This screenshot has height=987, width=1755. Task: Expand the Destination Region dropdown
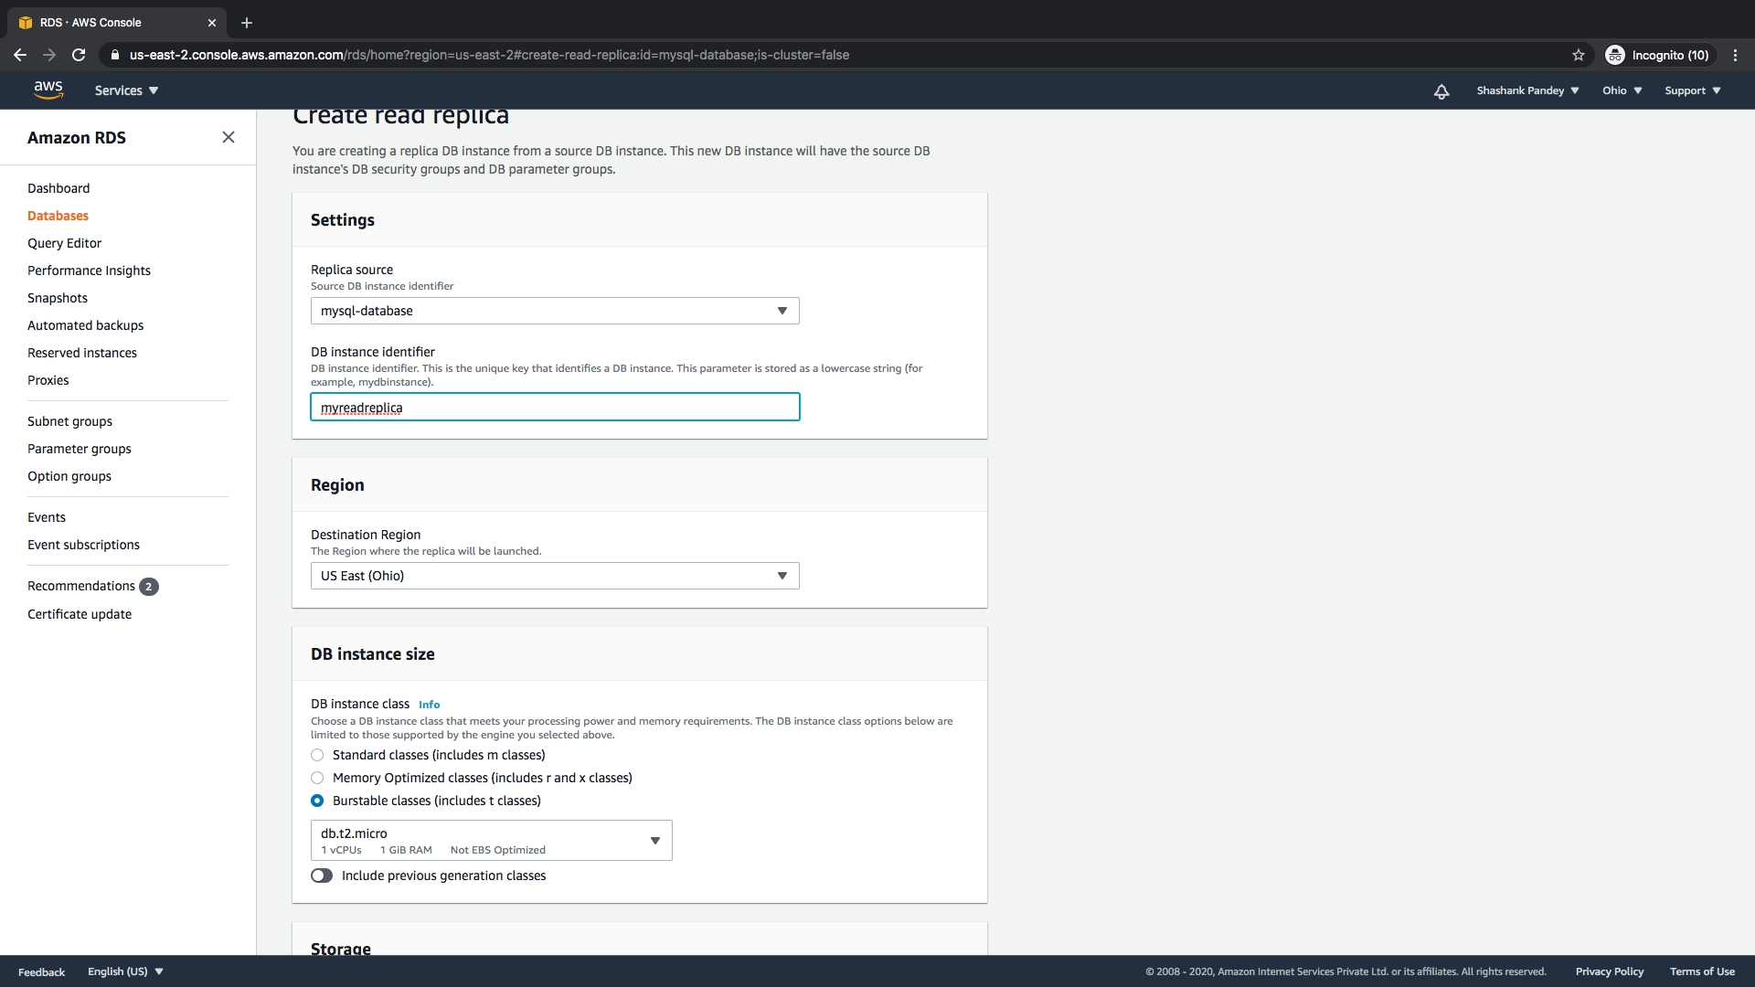tap(555, 576)
